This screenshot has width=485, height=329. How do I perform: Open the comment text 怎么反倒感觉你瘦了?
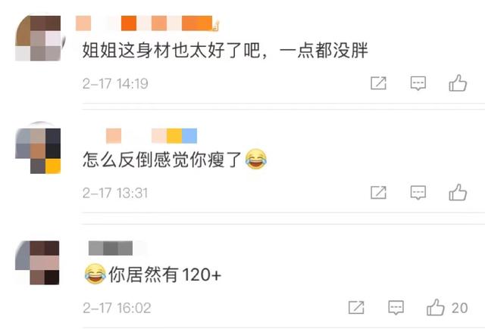click(162, 160)
